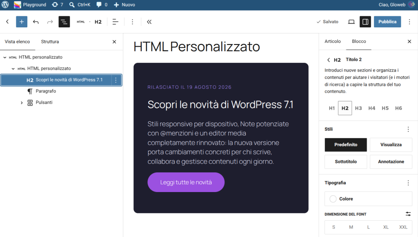Select the Paragrafo block in list
The image size is (418, 237).
41,91
